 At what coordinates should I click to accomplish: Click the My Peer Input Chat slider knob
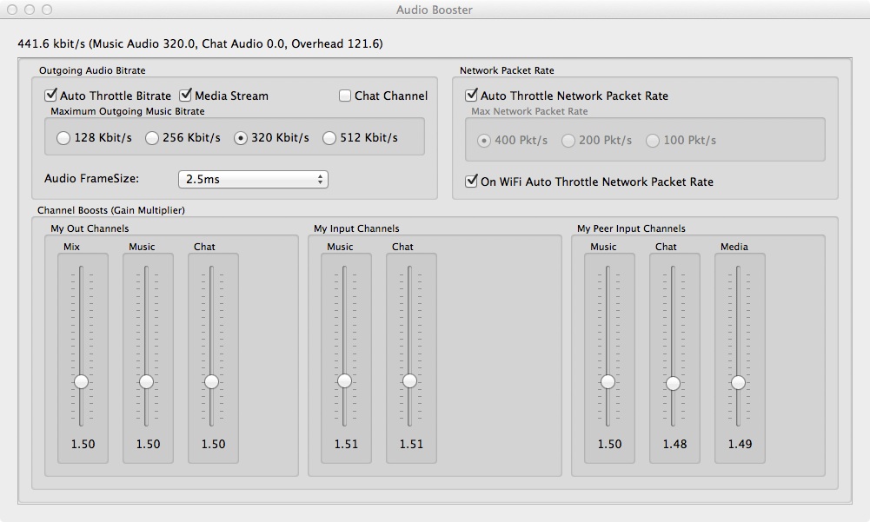(673, 383)
